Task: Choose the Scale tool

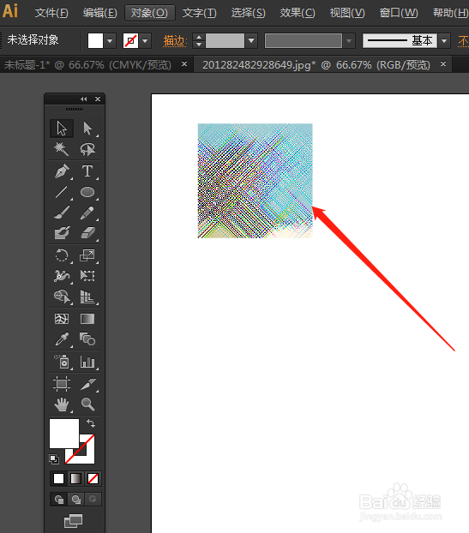Action: [87, 255]
